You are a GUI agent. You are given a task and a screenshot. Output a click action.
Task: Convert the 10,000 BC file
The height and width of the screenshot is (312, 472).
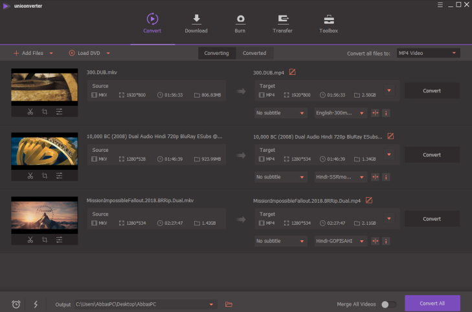(432, 154)
